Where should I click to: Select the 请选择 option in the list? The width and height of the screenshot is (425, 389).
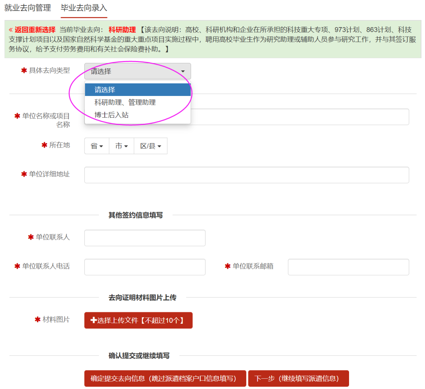[138, 90]
